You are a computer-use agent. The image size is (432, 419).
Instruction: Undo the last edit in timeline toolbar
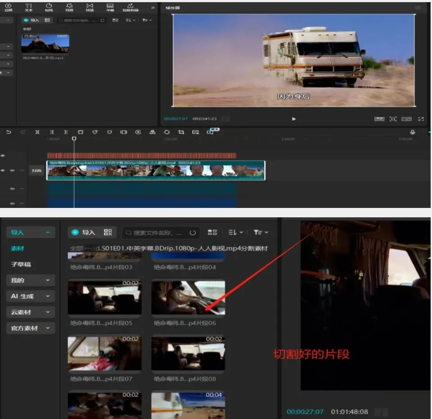(x=9, y=132)
